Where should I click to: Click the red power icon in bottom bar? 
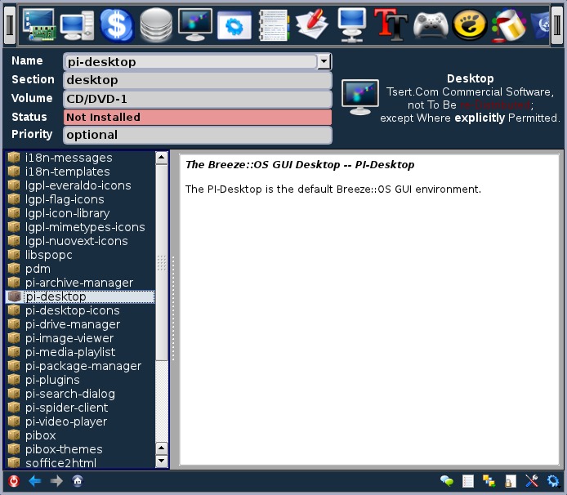click(14, 481)
